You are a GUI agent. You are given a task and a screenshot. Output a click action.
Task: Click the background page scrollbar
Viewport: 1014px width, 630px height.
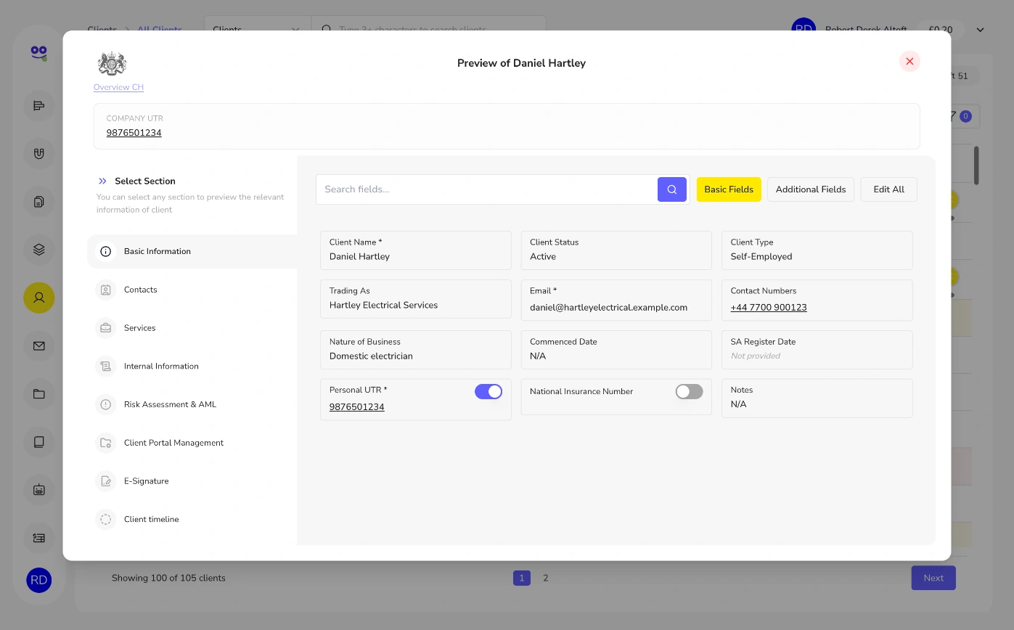click(x=976, y=165)
